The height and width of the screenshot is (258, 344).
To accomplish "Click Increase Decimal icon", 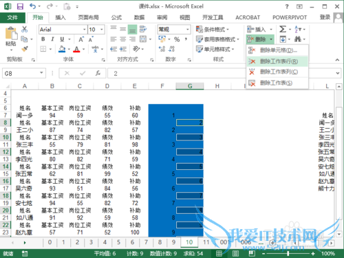I will 162,49.
